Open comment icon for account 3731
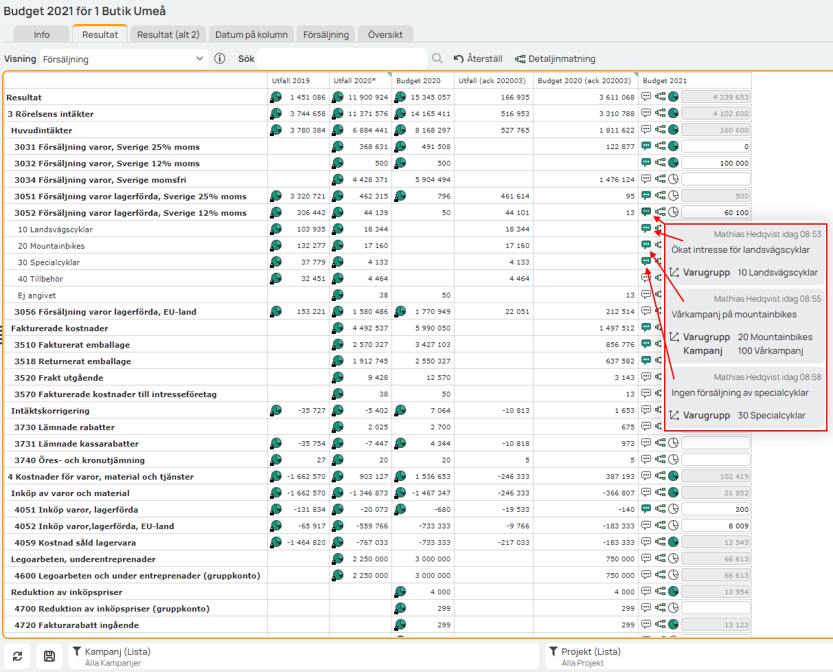This screenshot has width=833, height=672. [646, 443]
